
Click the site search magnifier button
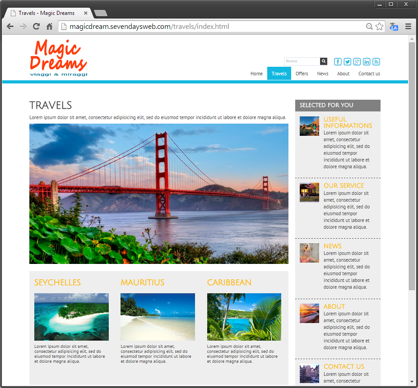pos(323,61)
